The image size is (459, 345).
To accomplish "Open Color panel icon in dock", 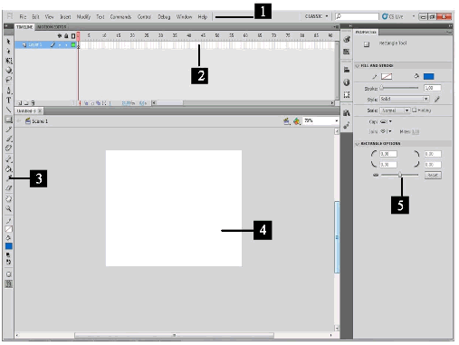I will point(347,39).
